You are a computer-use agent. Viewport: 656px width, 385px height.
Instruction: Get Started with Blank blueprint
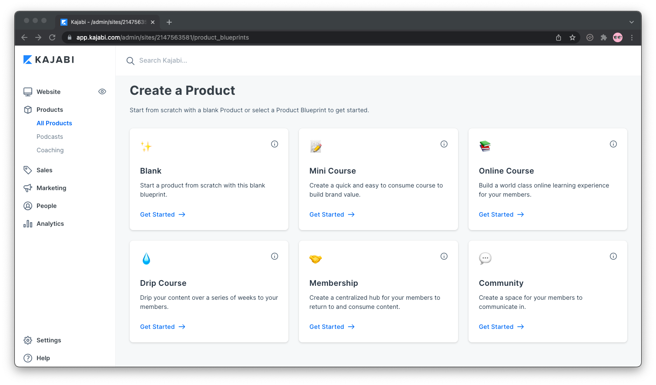click(x=163, y=214)
